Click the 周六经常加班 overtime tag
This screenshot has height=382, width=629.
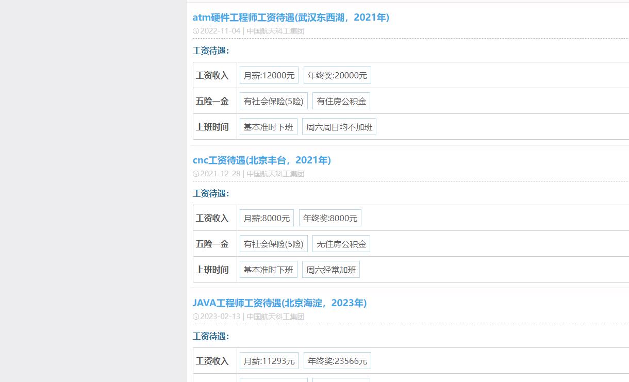[x=330, y=269]
